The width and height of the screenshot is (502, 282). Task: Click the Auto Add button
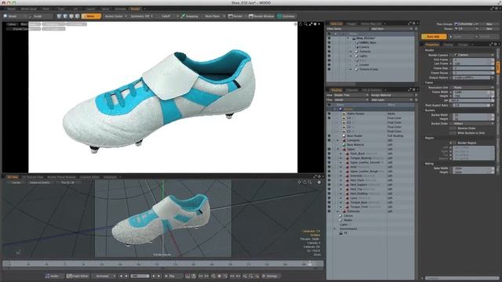coord(434,37)
